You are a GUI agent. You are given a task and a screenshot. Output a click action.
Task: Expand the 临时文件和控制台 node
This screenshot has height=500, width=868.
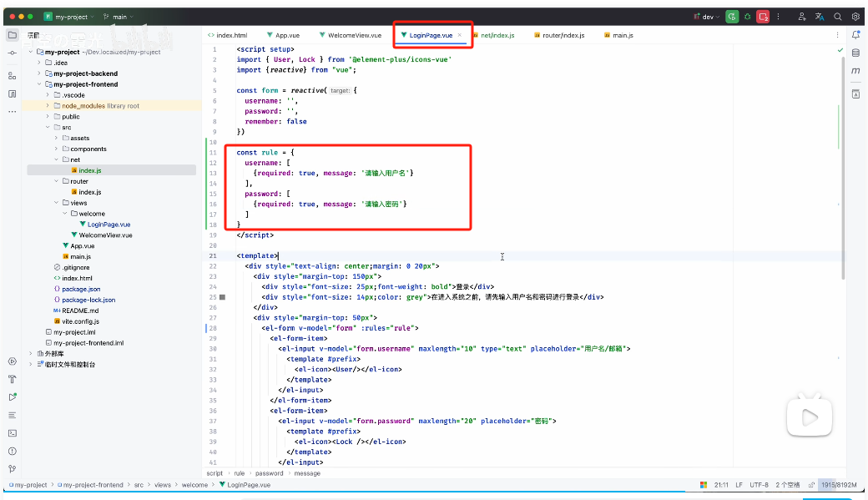click(x=30, y=364)
